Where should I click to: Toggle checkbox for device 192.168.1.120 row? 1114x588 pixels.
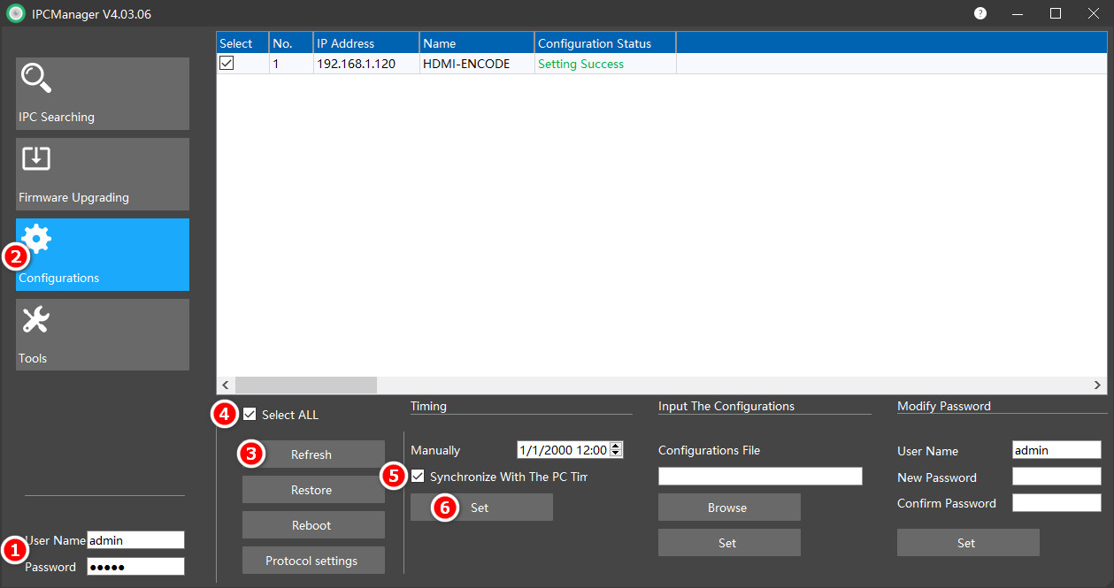(x=227, y=64)
